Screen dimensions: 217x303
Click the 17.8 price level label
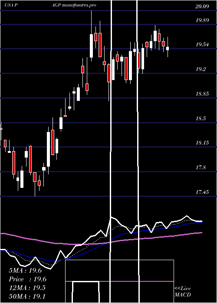(201, 168)
